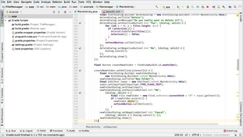Open the Project panel settings gear
The width and height of the screenshot is (243, 137).
[x=65, y=12]
